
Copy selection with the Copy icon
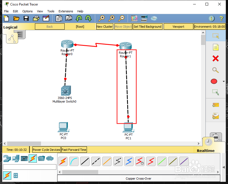pos(59,18)
